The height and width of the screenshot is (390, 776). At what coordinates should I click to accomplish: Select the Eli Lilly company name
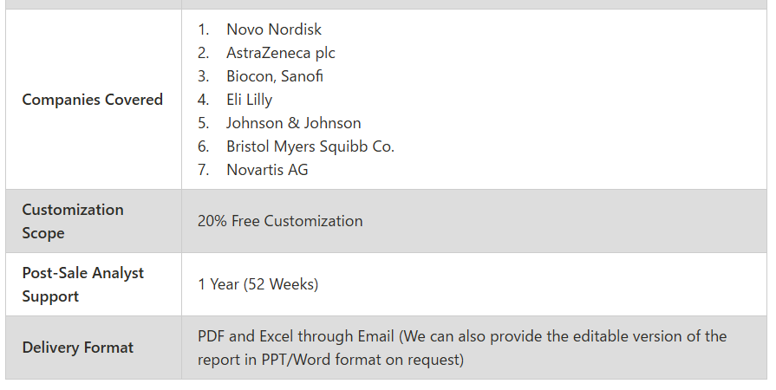249,100
